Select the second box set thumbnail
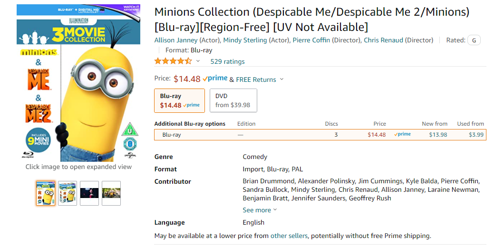Viewport: 495px width, 248px height. tap(68, 193)
